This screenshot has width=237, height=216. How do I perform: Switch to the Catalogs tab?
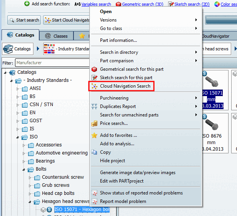click(x=20, y=35)
